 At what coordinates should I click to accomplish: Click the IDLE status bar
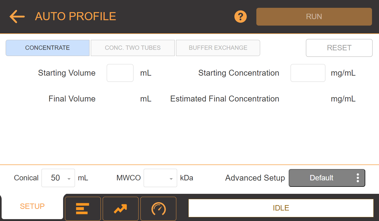tap(281, 208)
